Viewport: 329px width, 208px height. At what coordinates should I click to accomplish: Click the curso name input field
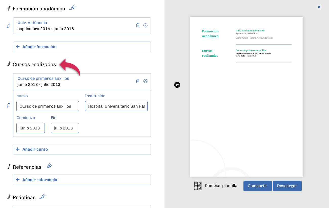(x=48, y=106)
